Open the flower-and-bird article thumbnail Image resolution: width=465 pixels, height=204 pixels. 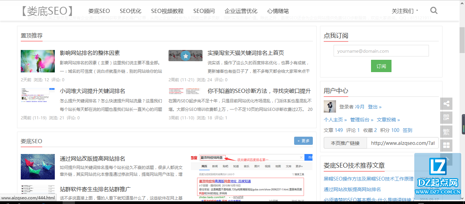tap(38, 61)
